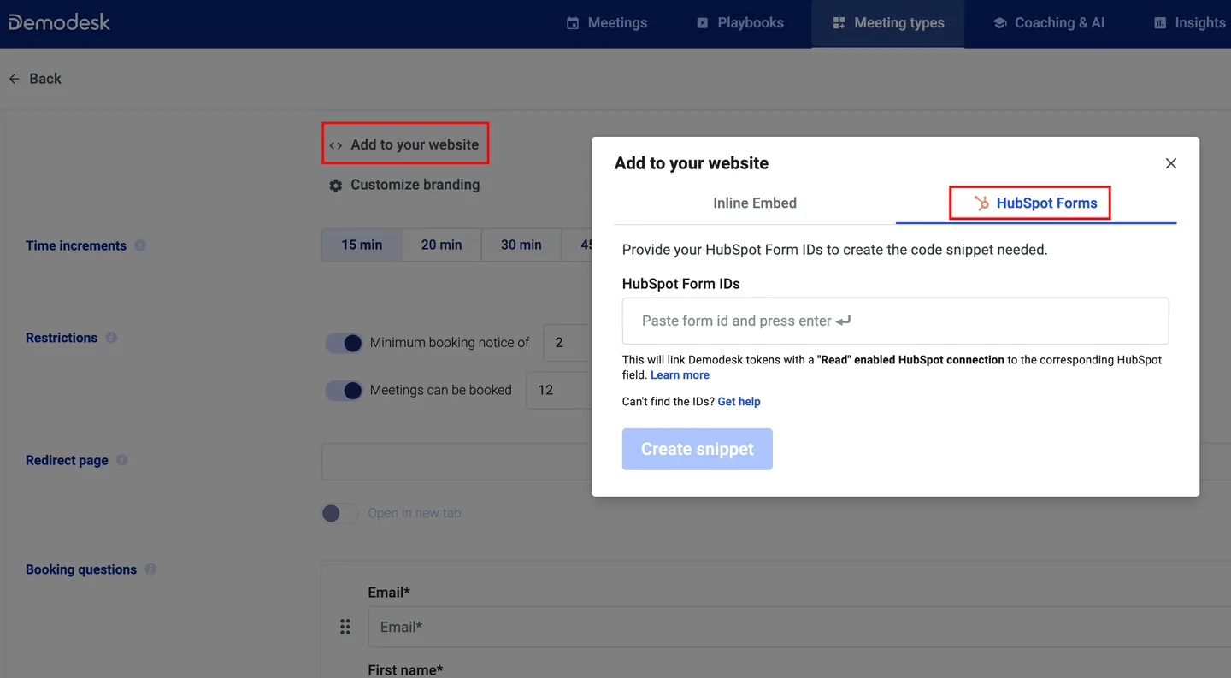Click the Restrictions label
Viewport: 1231px width, 678px height.
(x=62, y=338)
